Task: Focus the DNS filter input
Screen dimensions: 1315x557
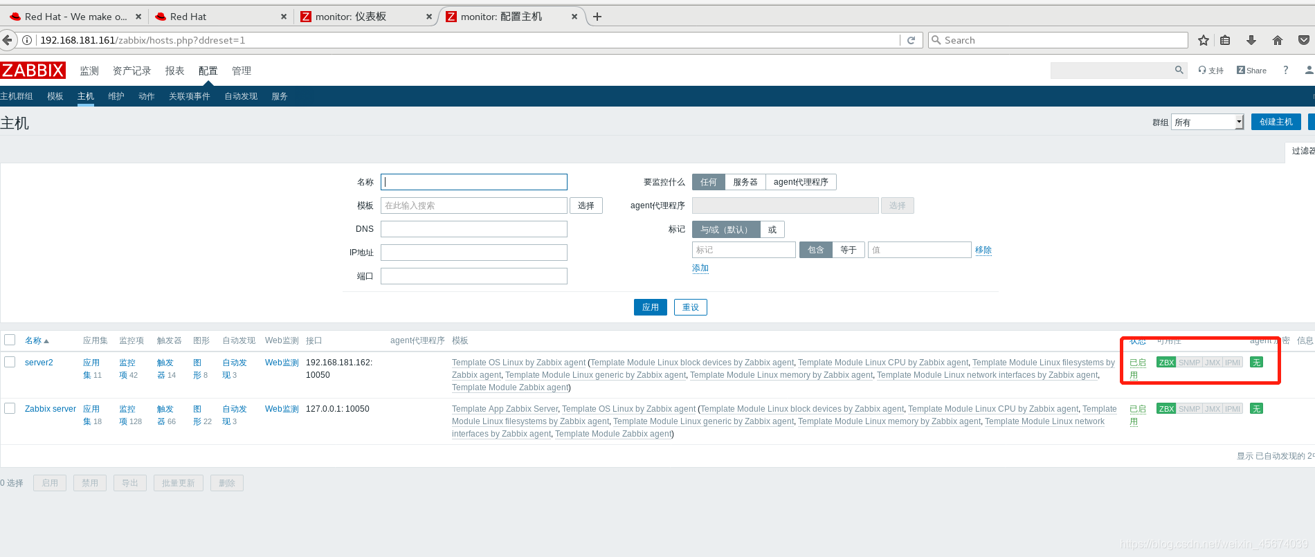Action: [474, 229]
